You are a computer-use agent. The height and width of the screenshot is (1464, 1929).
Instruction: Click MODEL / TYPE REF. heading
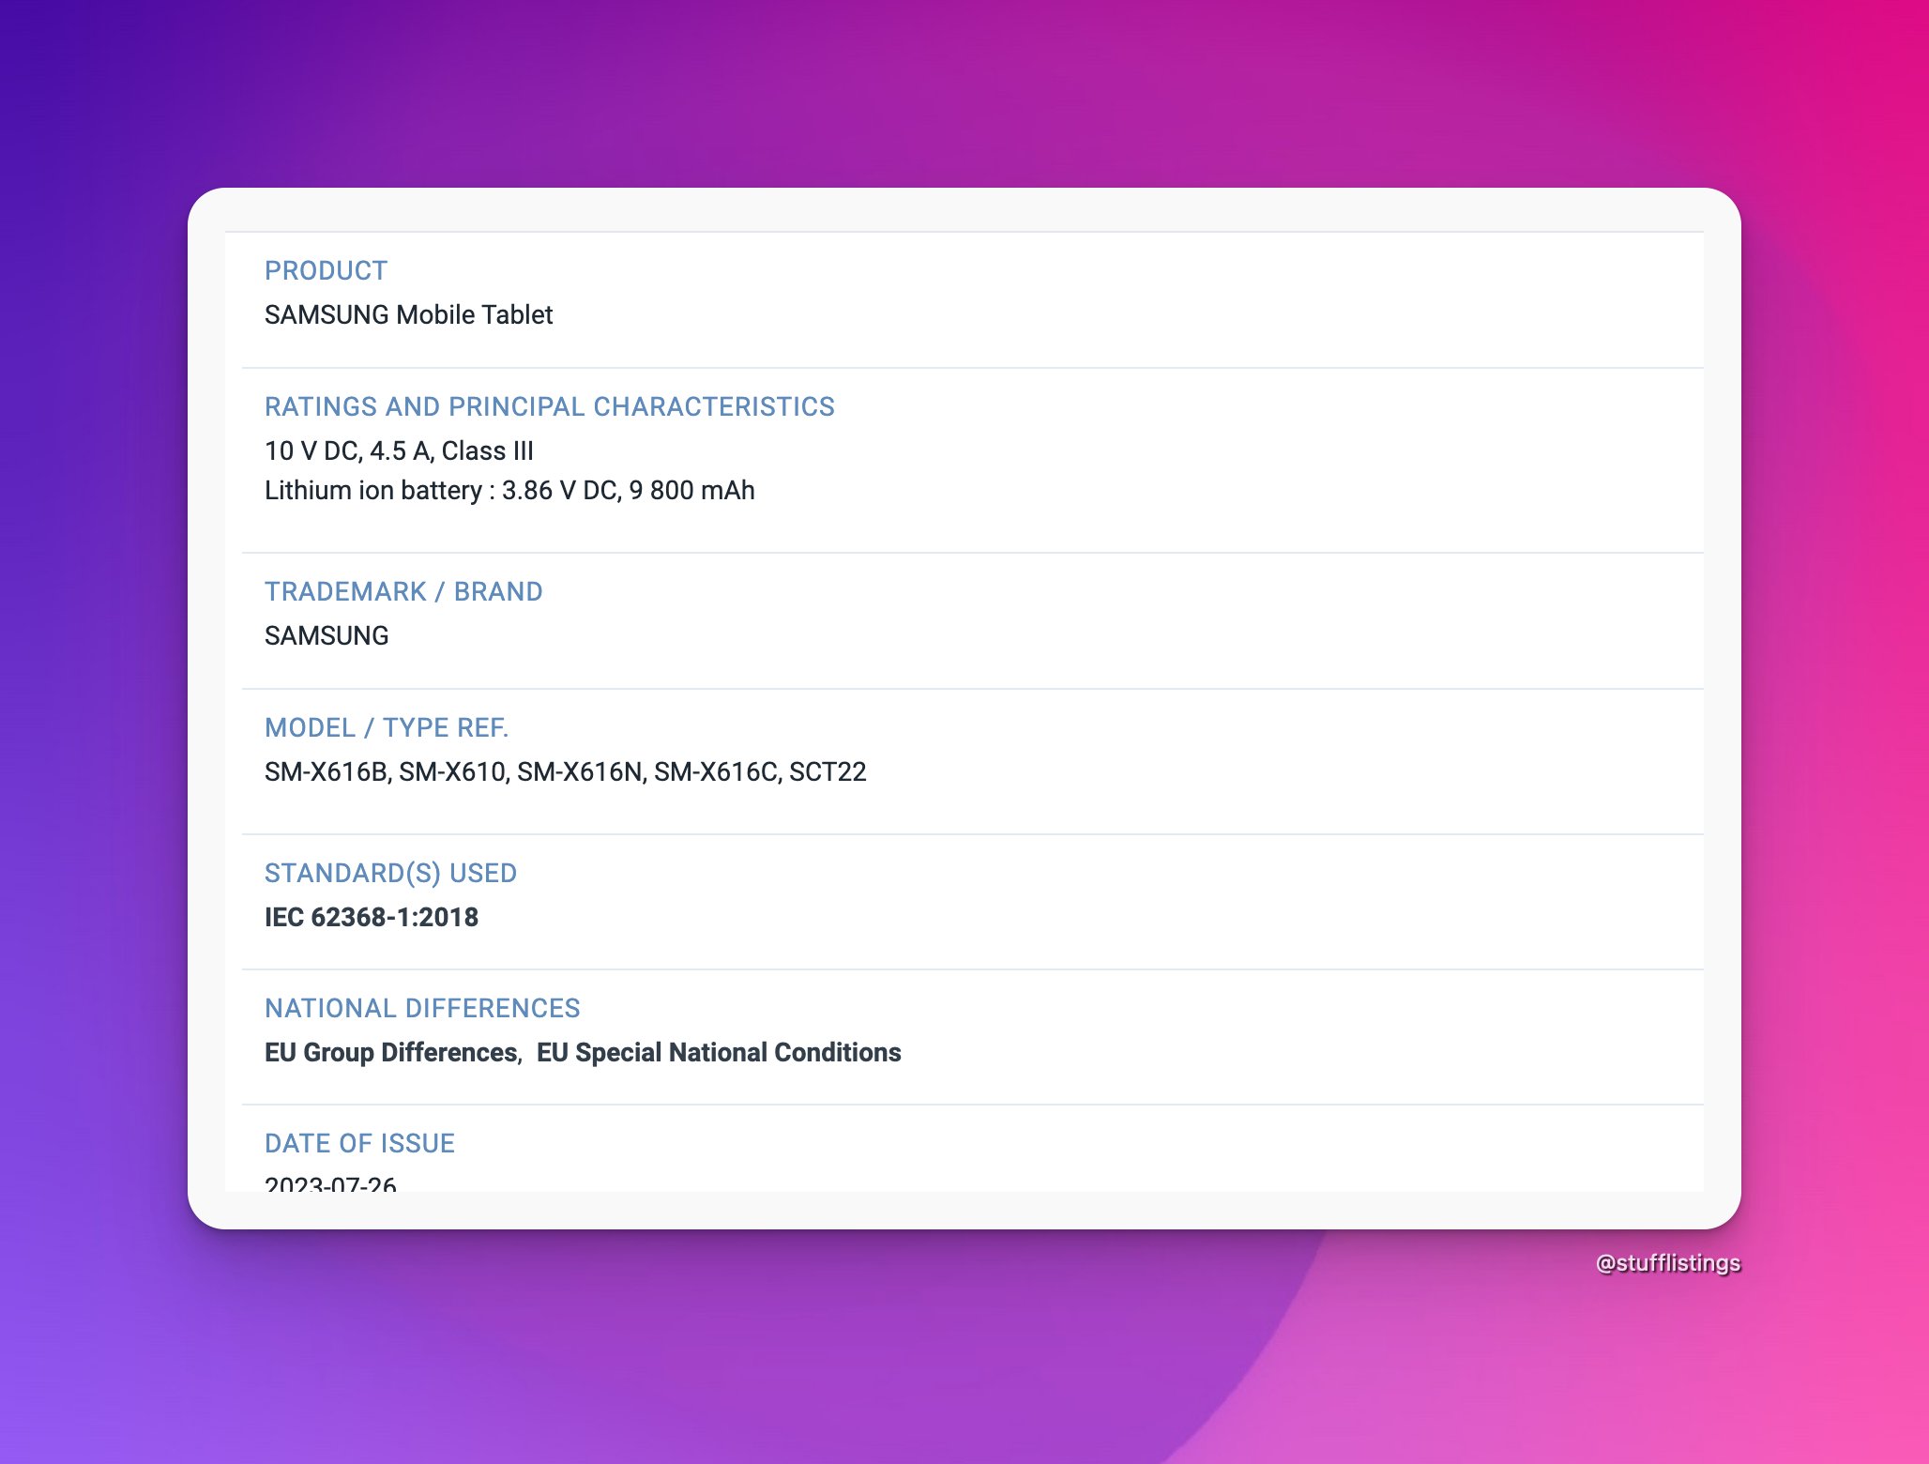pos(387,728)
